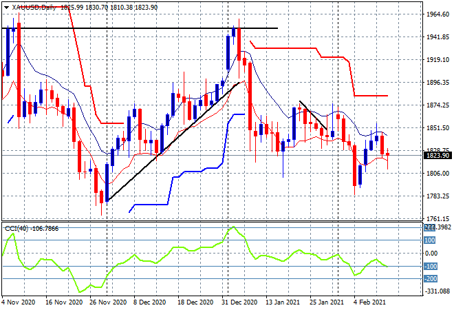Viewport: 454px width, 310px height.
Task: Click the XAUUSD,Daily chart title text
Action: click(34, 8)
